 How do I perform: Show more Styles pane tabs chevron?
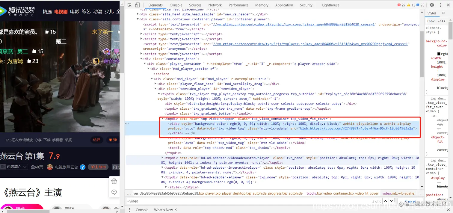(x=443, y=13)
